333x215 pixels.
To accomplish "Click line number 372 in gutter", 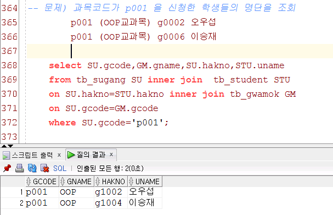I will click(x=9, y=123).
